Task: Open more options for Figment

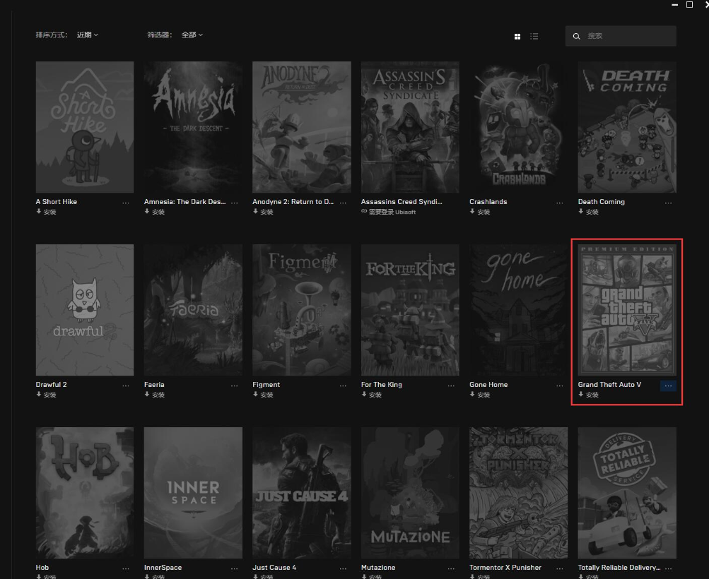Action: [x=344, y=386]
